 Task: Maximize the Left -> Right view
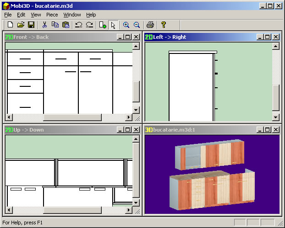tap(268, 37)
